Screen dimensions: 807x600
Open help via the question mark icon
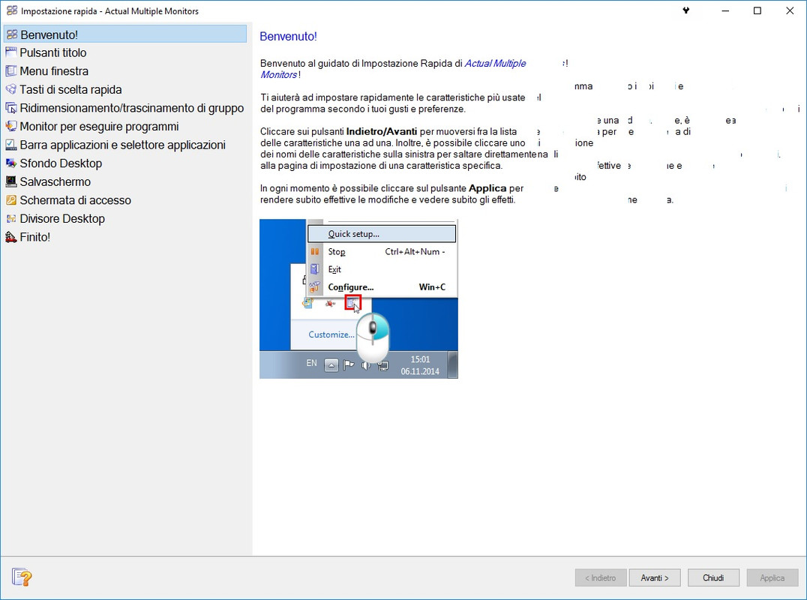tap(22, 577)
